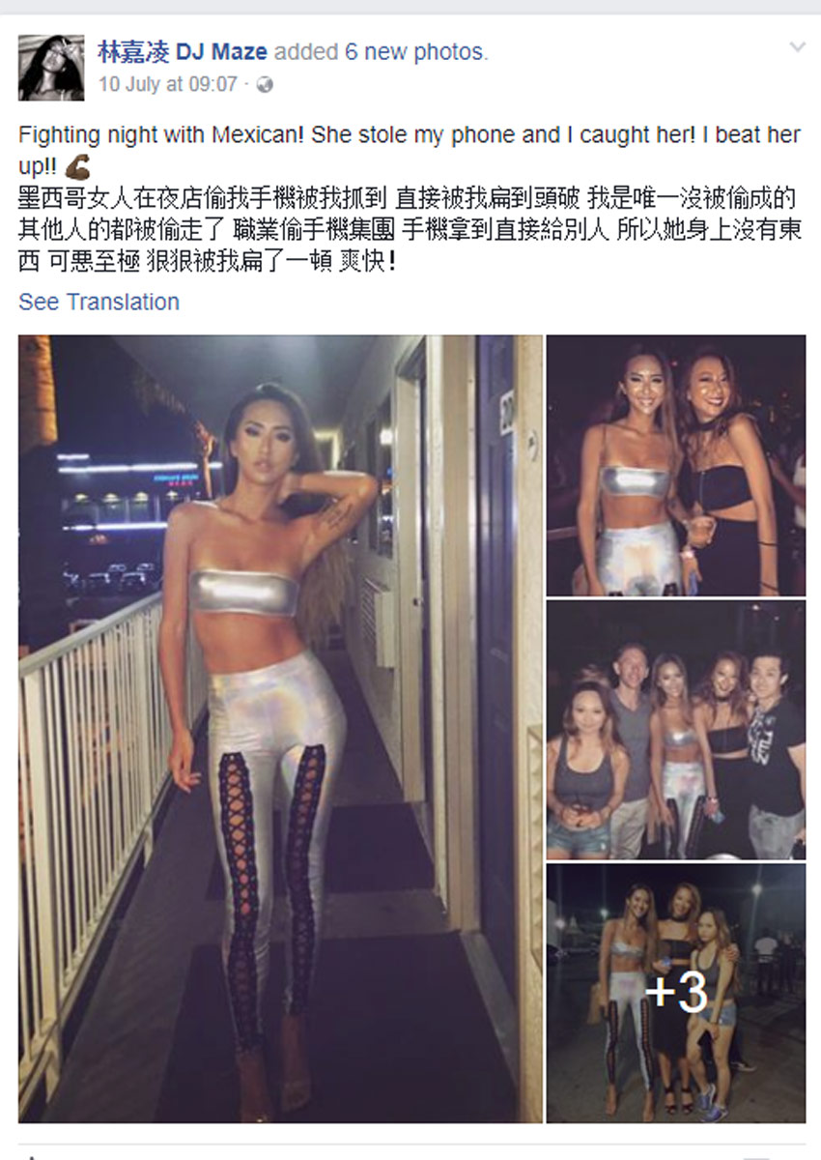Open the photo of two women smiling
Viewport: 821px width, 1160px height.
coord(676,466)
